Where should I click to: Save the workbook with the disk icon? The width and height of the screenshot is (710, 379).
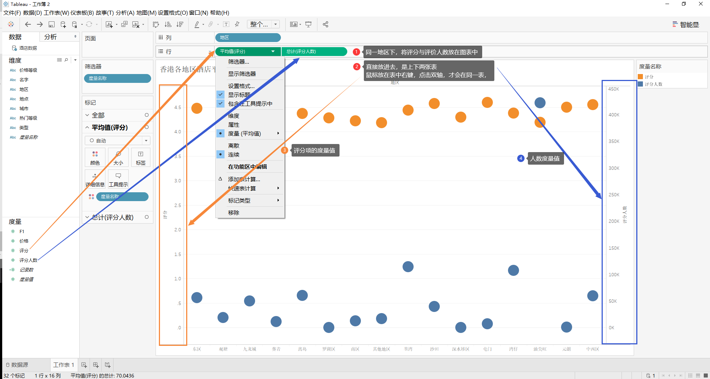click(x=52, y=24)
